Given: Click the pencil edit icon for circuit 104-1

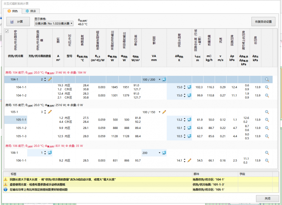Looking at the screenshot, I should point(50,79).
